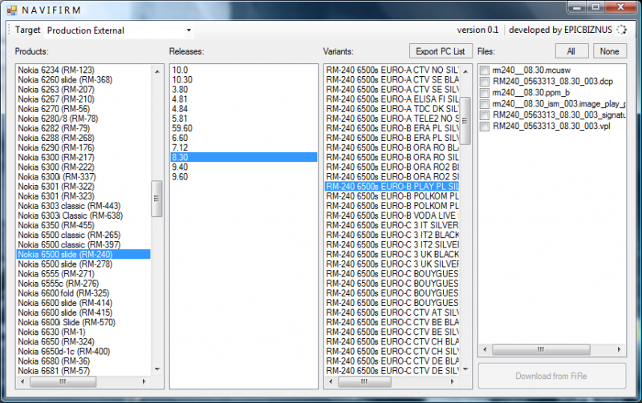Click Variants list scroll down arrow

[465, 369]
